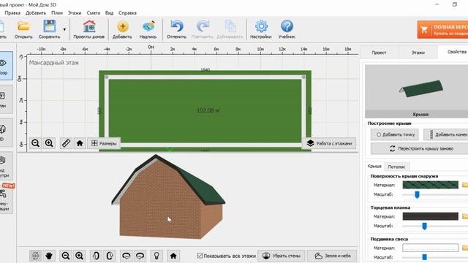Browse folder for roof surface material
Viewport: 468px width, 263px height.
coord(465,185)
